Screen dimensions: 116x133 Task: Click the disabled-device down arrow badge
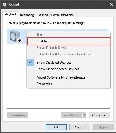click(20, 40)
